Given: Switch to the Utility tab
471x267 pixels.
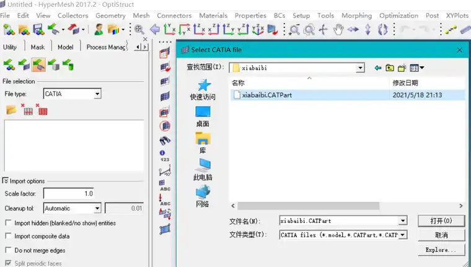Looking at the screenshot, I should pyautogui.click(x=10, y=47).
